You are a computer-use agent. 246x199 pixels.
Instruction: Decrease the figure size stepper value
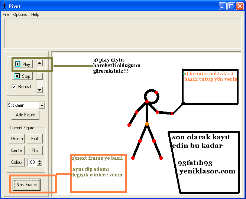40,164
